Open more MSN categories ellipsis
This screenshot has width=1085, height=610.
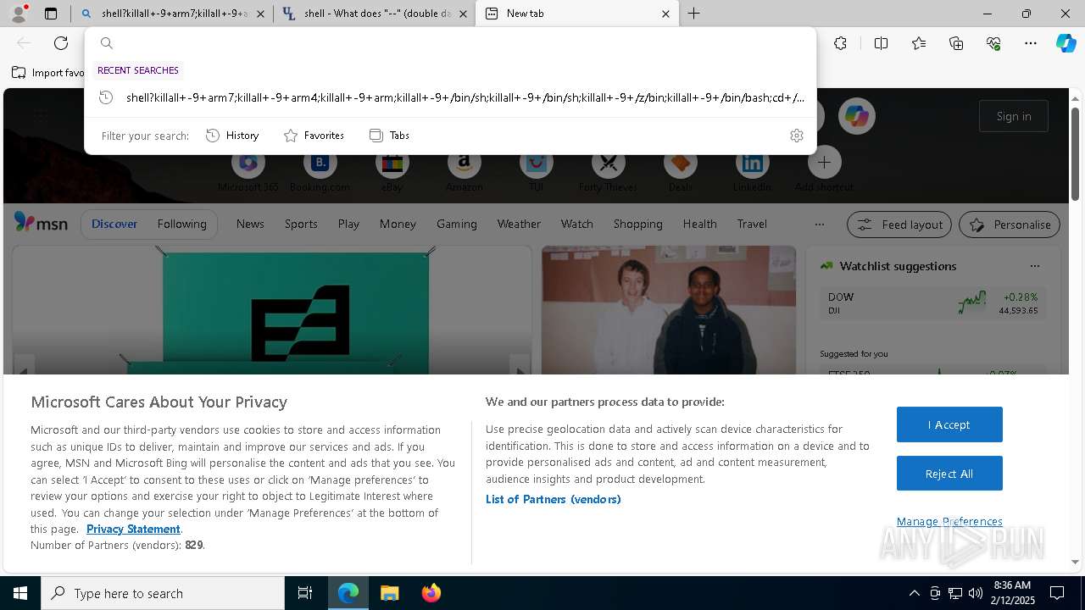pos(819,225)
